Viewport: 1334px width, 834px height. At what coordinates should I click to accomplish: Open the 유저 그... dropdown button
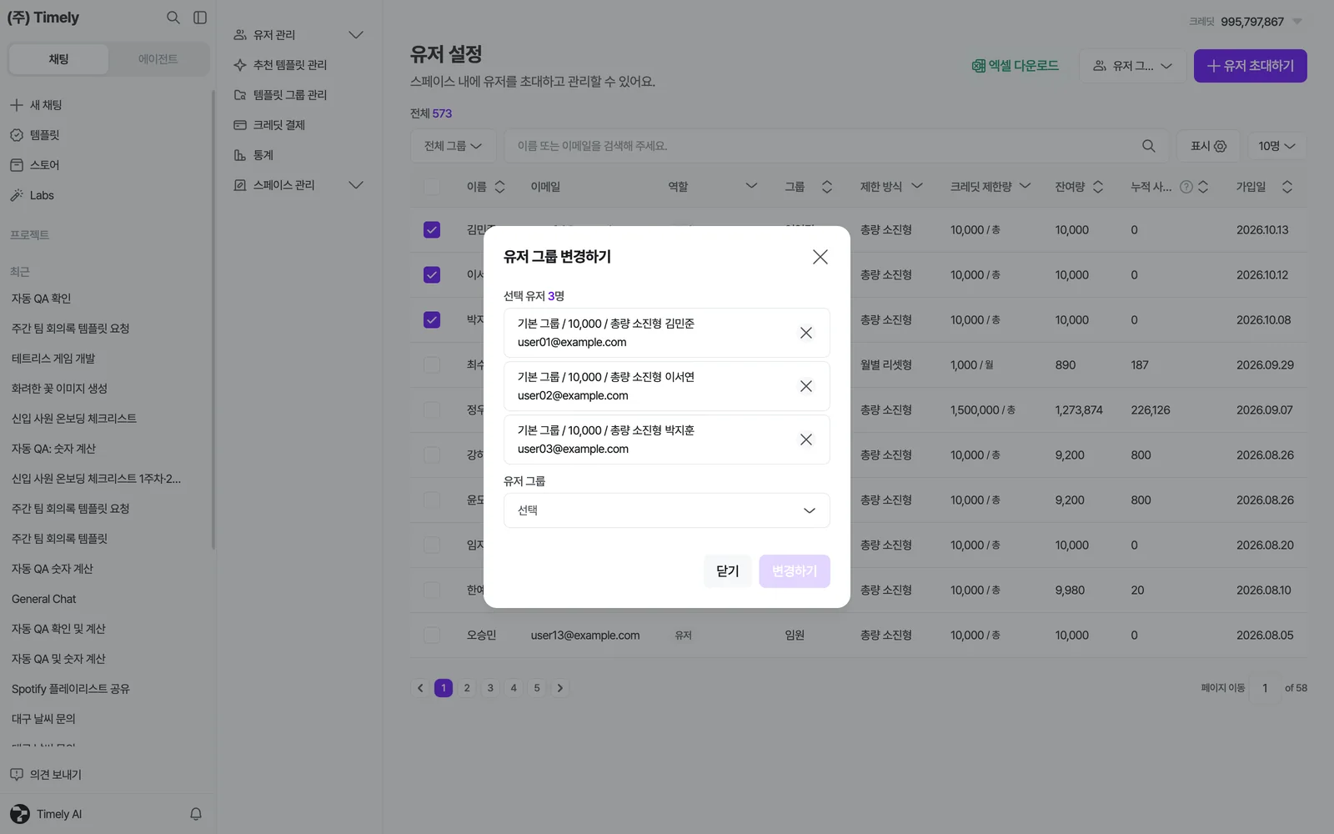click(x=1132, y=66)
